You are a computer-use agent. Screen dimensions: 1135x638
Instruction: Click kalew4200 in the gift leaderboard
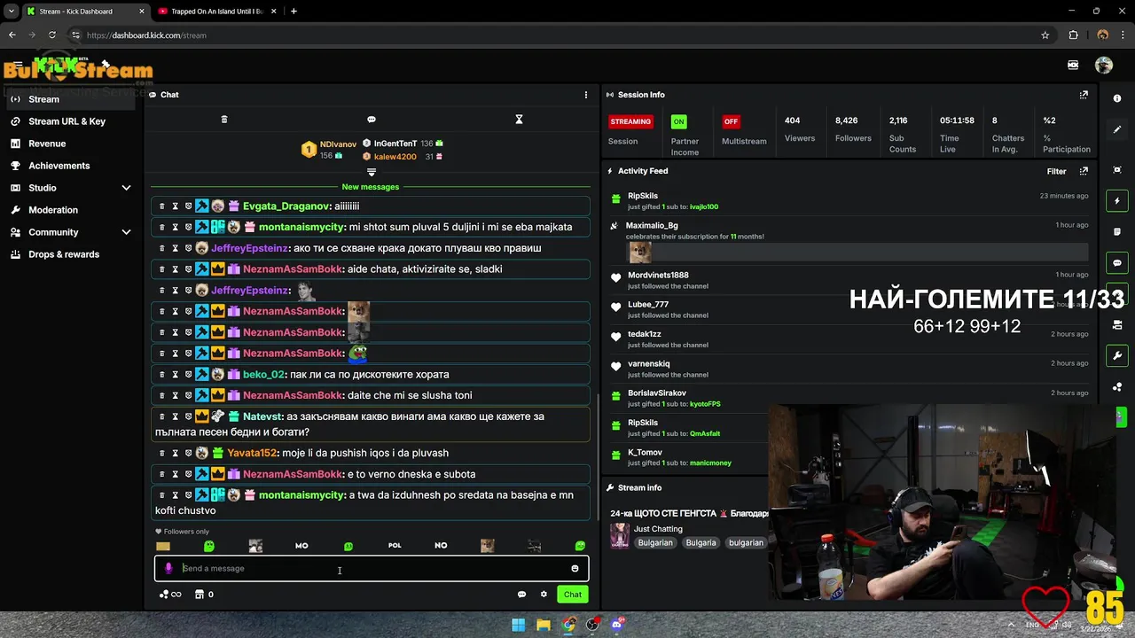point(395,157)
